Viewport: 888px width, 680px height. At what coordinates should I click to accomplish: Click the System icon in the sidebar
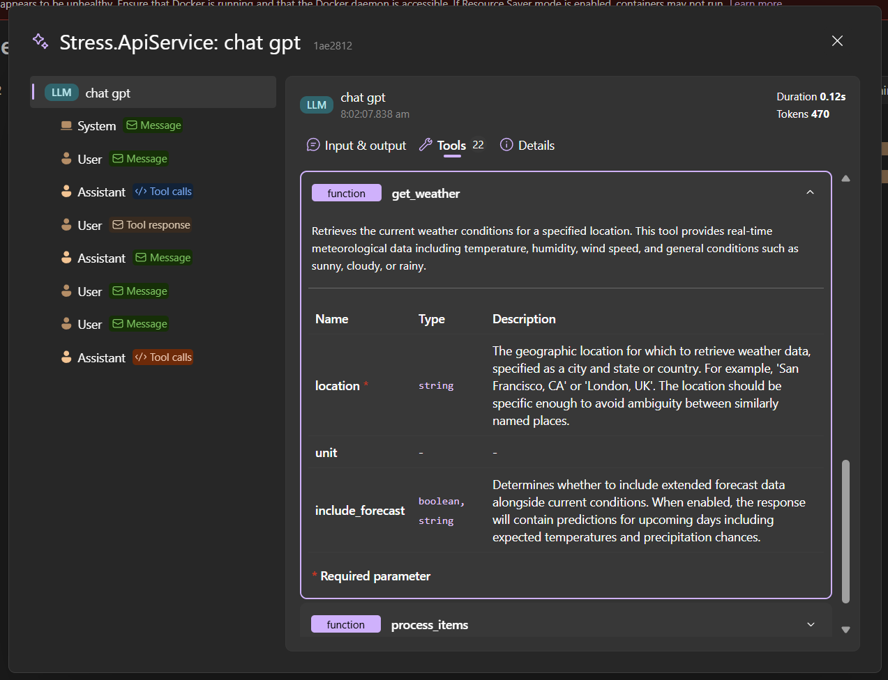pyautogui.click(x=66, y=125)
